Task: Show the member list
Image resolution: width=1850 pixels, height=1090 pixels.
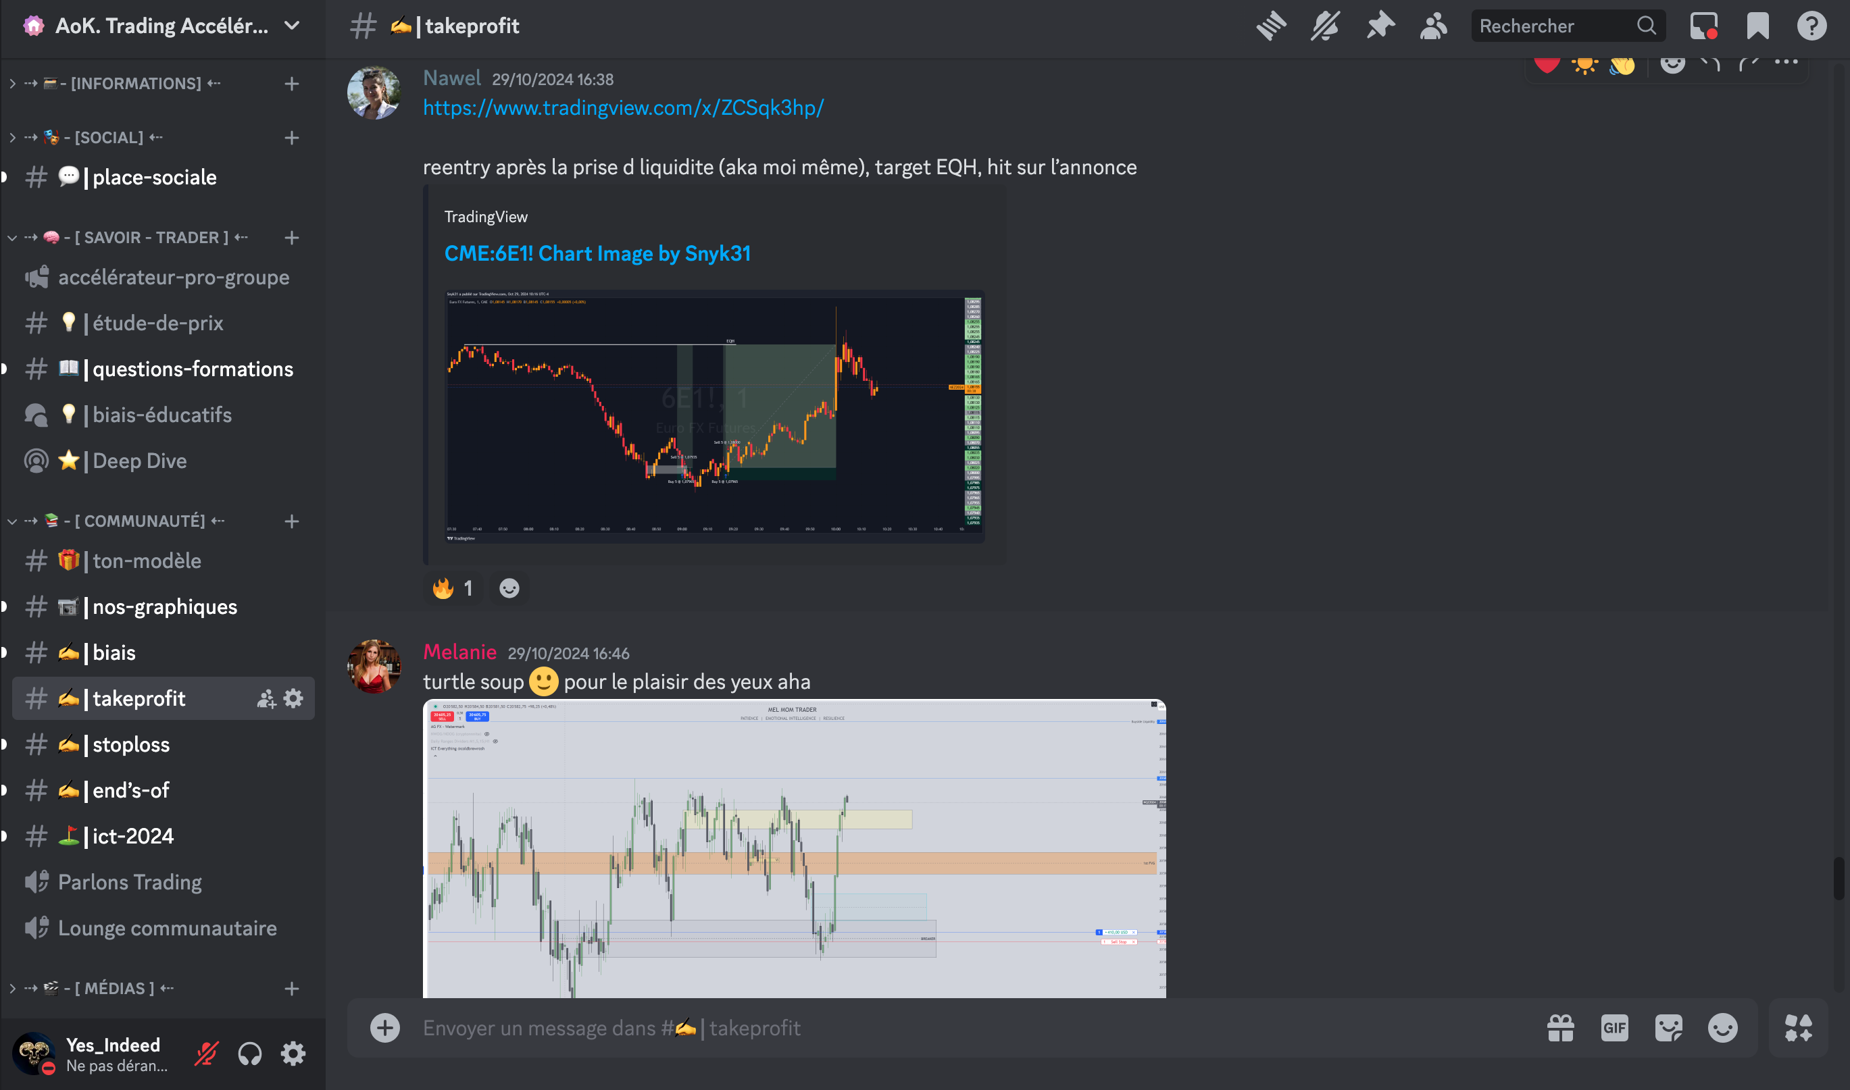Action: [x=1432, y=26]
